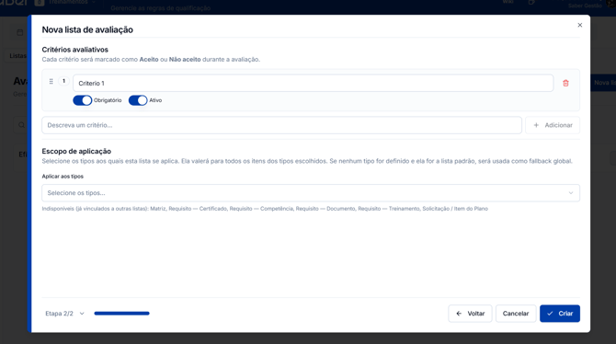Click the Cancelar button
This screenshot has height=344, width=616.
point(516,314)
